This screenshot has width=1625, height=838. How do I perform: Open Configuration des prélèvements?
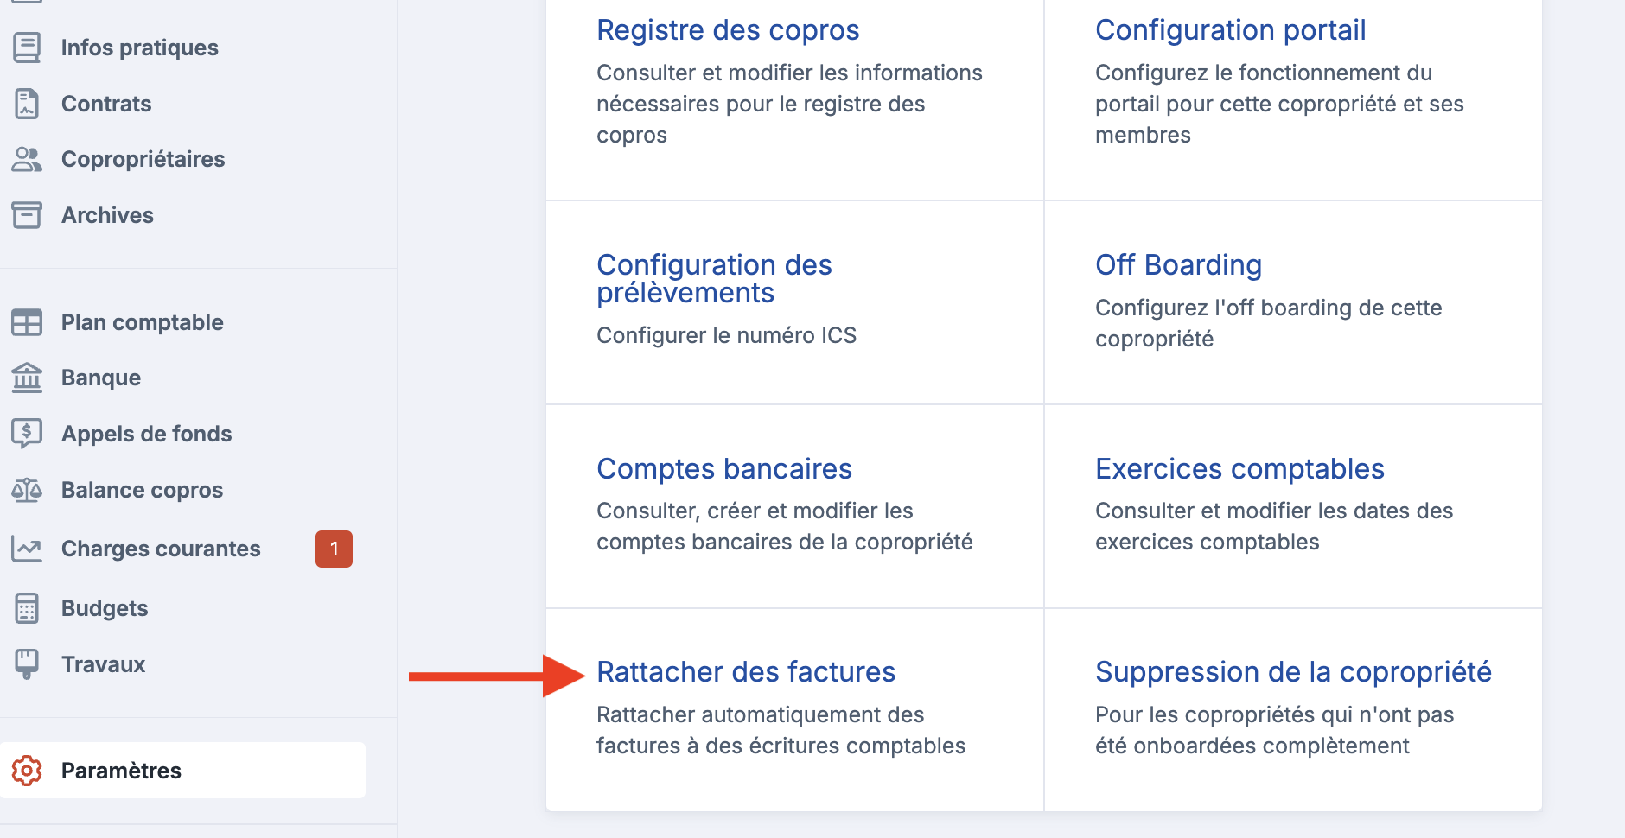[x=714, y=278]
